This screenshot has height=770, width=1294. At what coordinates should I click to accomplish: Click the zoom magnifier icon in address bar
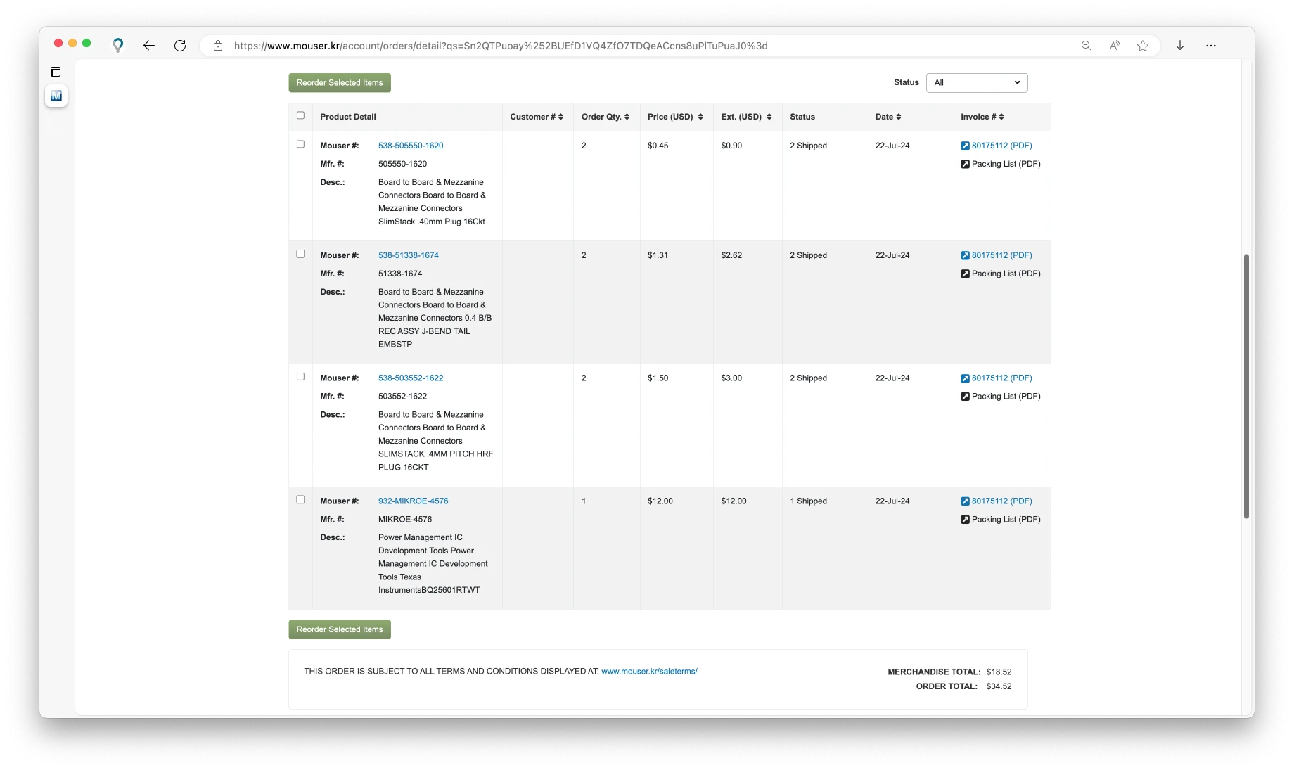tap(1087, 46)
